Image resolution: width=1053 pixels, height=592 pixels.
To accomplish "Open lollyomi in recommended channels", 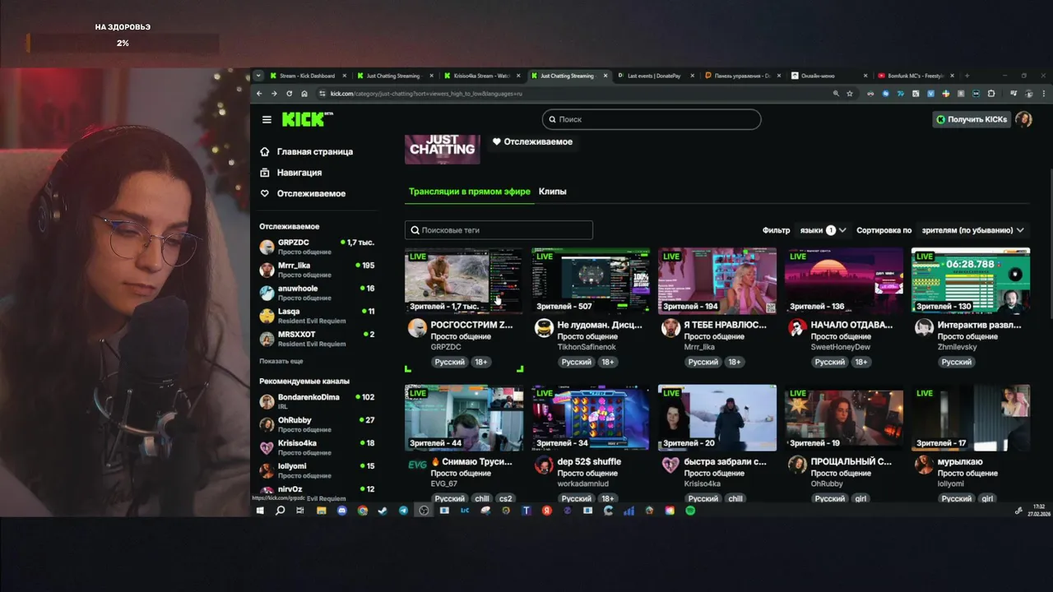I will click(x=317, y=470).
